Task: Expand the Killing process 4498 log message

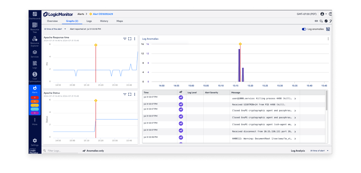Action: [295, 98]
